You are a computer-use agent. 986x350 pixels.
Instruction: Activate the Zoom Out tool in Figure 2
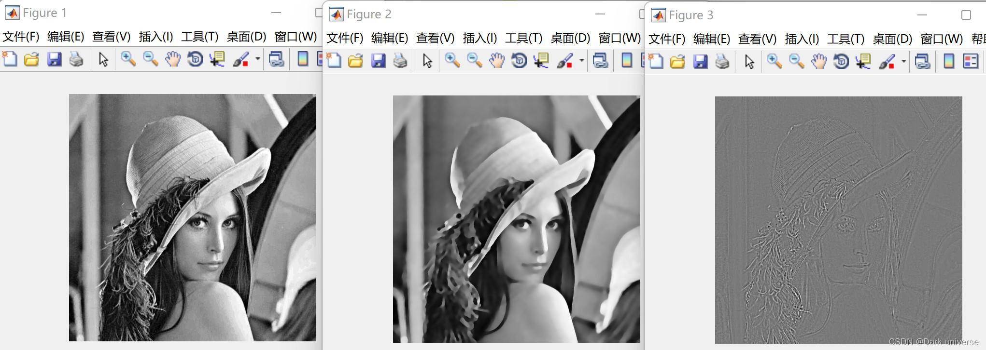[x=474, y=61]
